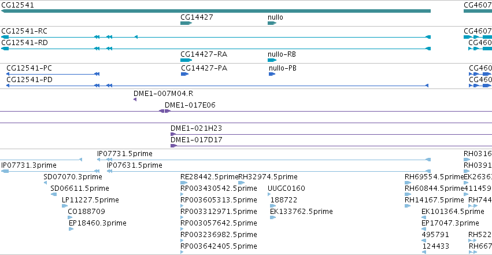Image resolution: width=492 pixels, height=255 pixels.
Task: Click the CG14427 gene arrow glyph
Action: pyautogui.click(x=186, y=23)
